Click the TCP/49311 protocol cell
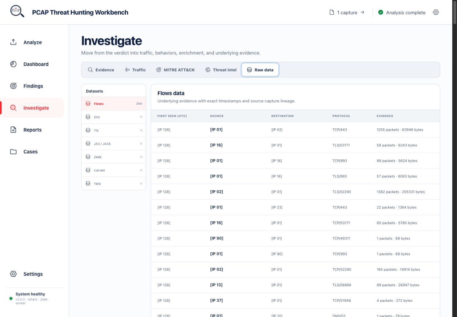 coord(341,238)
